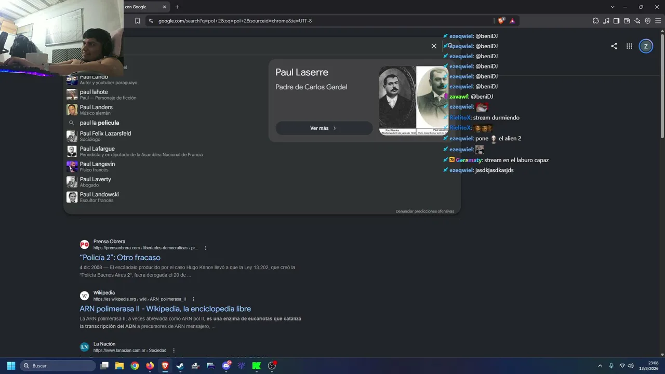Click 'Denunciar predicciones ofensivas' link
The height and width of the screenshot is (374, 665).
425,211
